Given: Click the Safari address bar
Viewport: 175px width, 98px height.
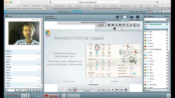Looking at the screenshot, I should 87,2.
